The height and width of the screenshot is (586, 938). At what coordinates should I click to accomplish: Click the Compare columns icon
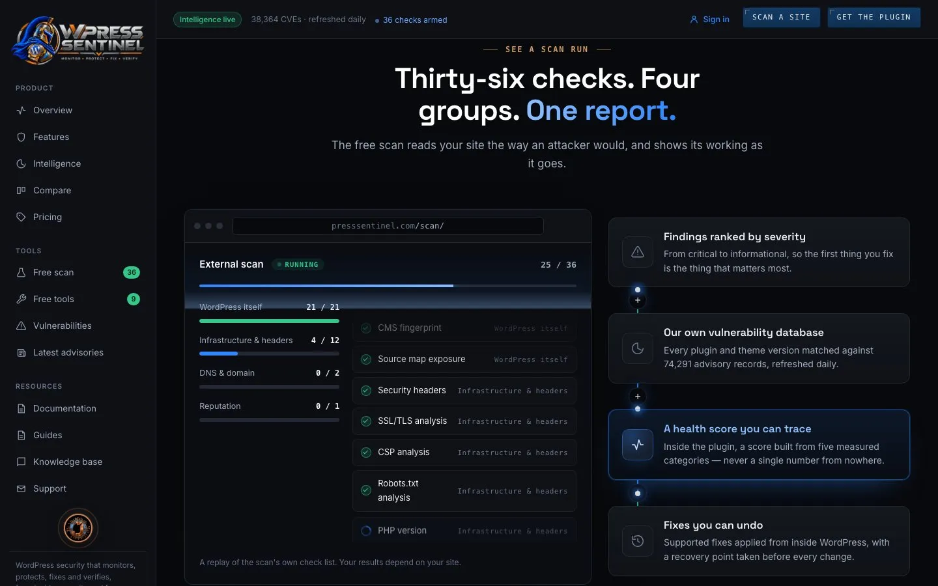21,191
